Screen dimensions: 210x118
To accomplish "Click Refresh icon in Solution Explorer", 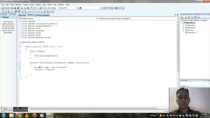I will coord(189,17).
